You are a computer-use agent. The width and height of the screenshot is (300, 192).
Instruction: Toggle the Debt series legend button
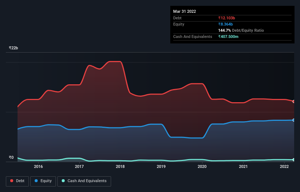tap(17, 181)
